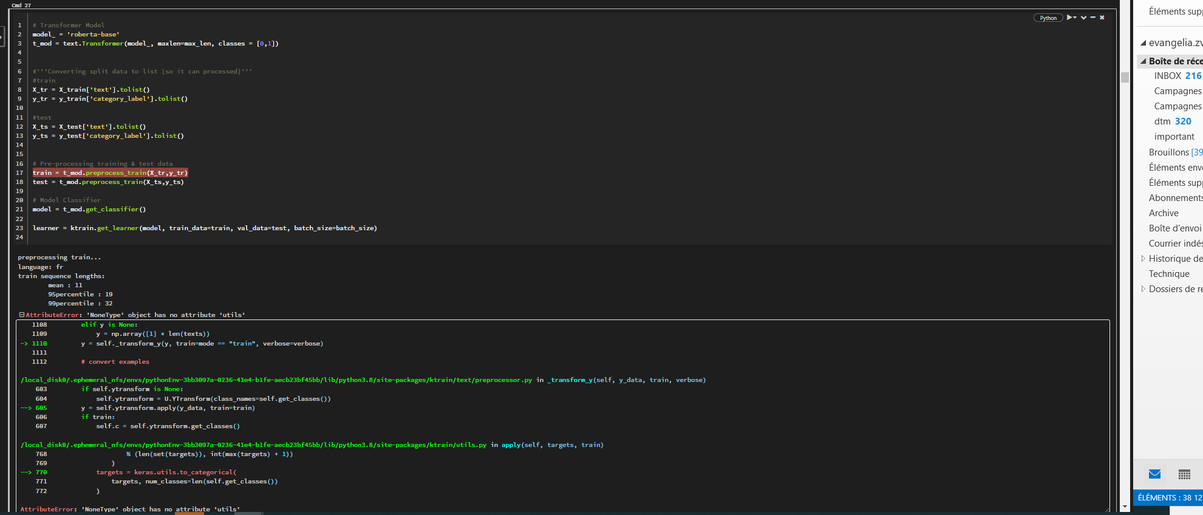Open the run options dropdown arrow
Screen dimensions: 1203x515
[1075, 18]
